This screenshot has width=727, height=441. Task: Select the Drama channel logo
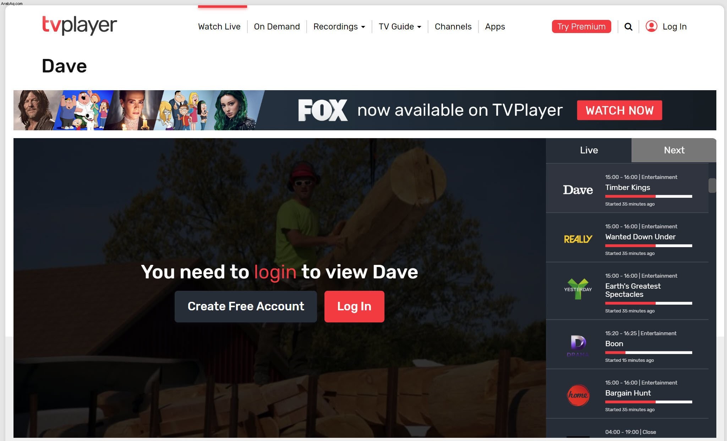coord(578,345)
